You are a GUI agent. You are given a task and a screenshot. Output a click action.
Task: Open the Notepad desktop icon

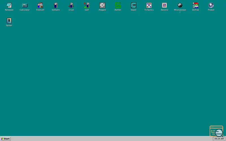pos(9,5)
